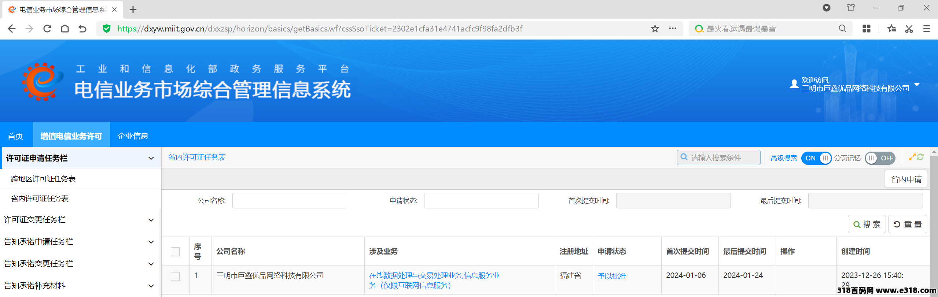Viewport: 938px width, 297px height.
Task: Toggle 分页记忆 OFF switch
Action: coord(880,158)
